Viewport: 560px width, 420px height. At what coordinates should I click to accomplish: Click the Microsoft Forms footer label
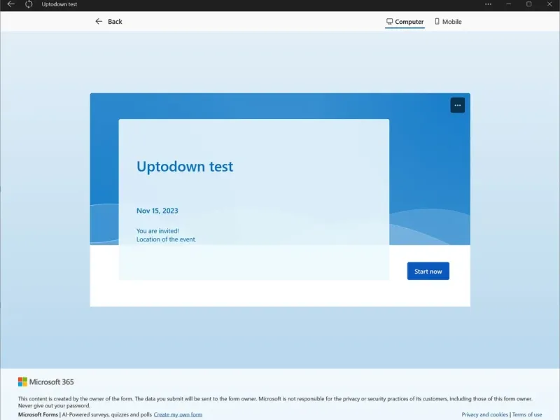coord(38,414)
